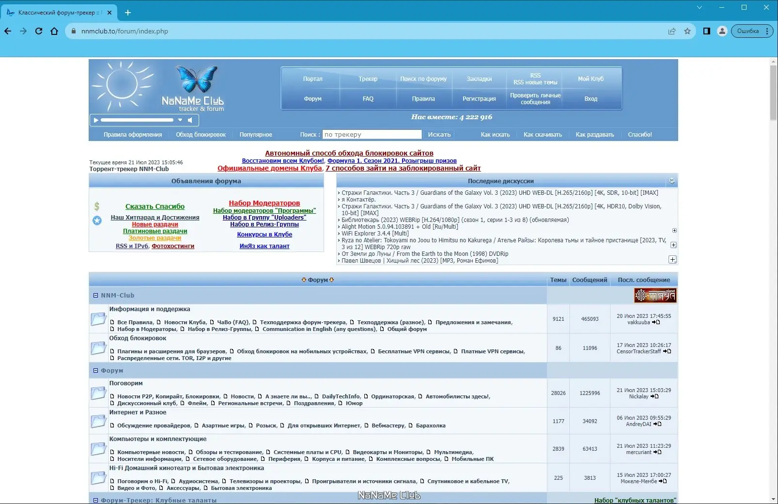Reload the page in the browser
Viewport: 778px width, 504px height.
[x=39, y=31]
